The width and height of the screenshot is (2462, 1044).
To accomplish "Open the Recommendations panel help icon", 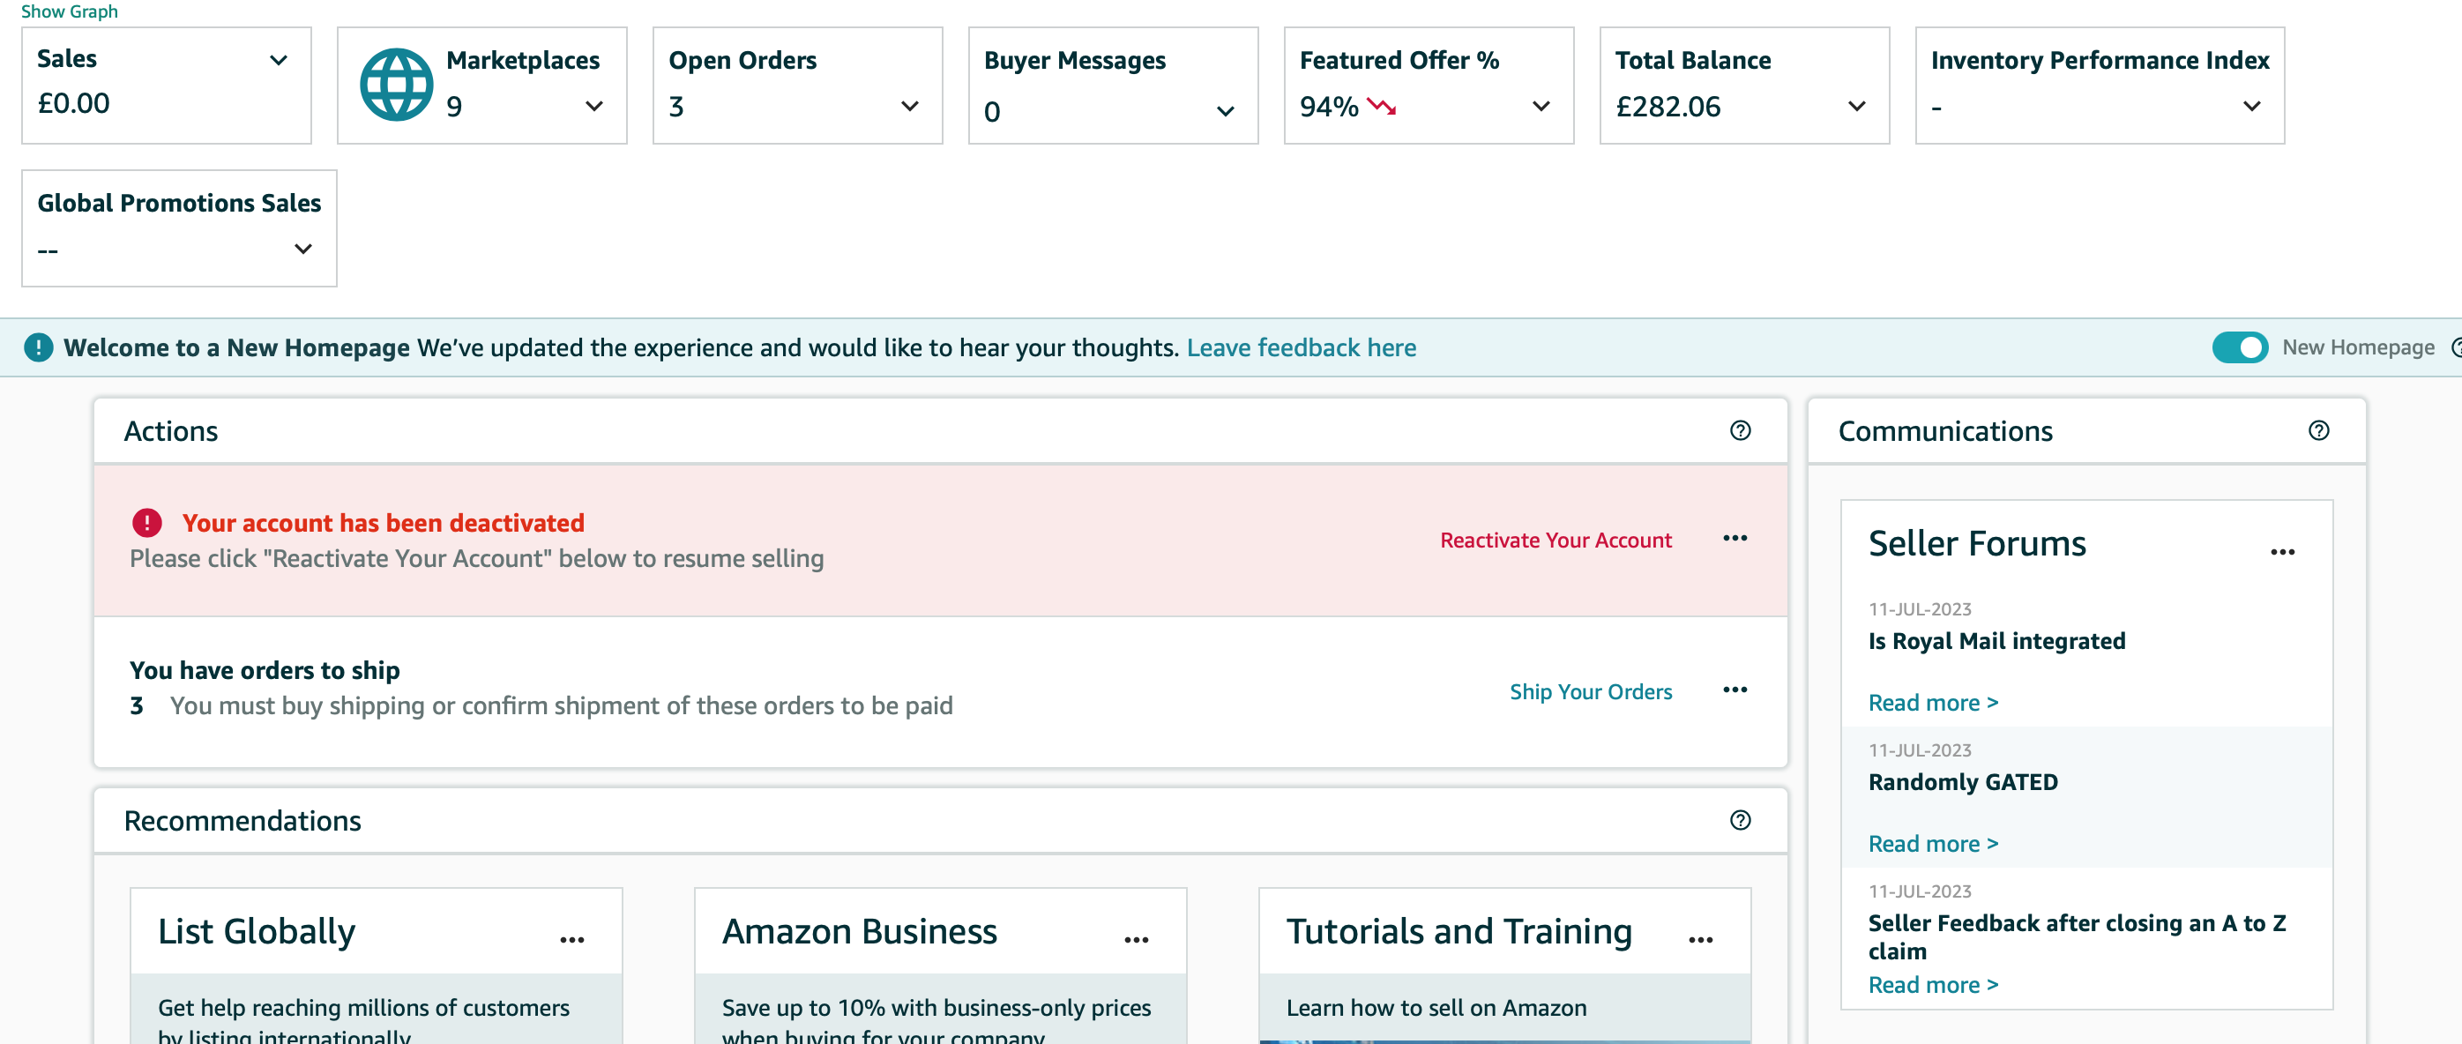I will [x=1741, y=820].
